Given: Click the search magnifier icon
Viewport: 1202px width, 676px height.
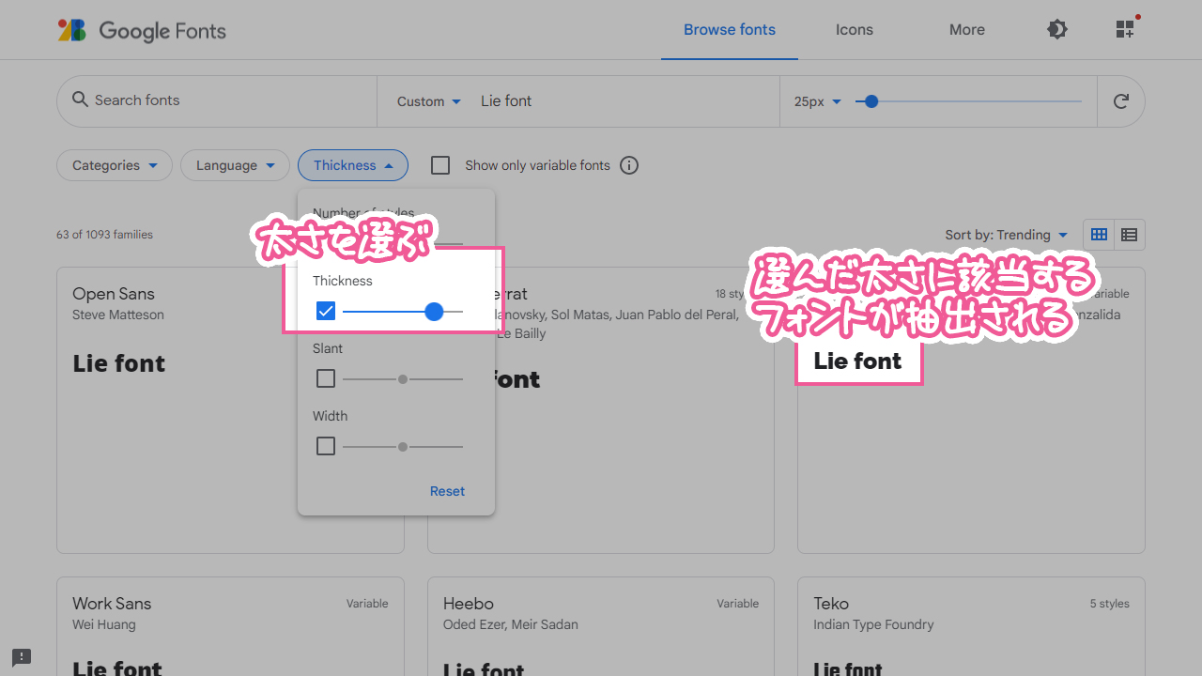Looking at the screenshot, I should tap(80, 100).
